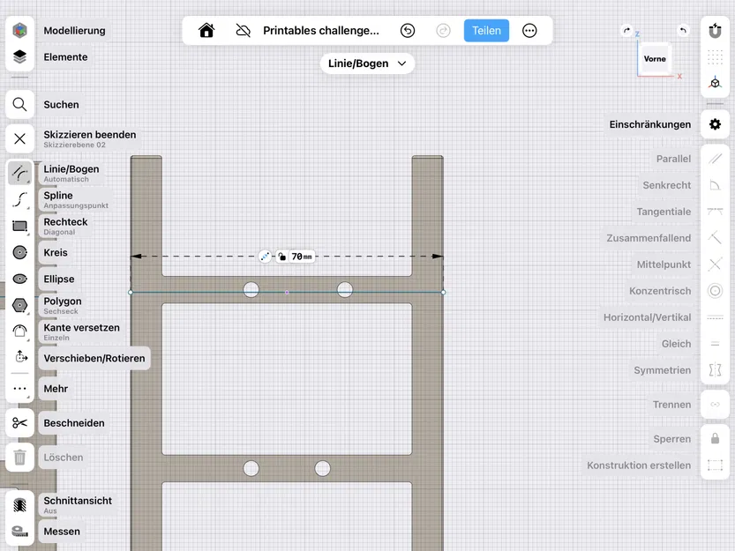Open the Einschränkungen gear settings
This screenshot has height=551, width=735.
[715, 124]
